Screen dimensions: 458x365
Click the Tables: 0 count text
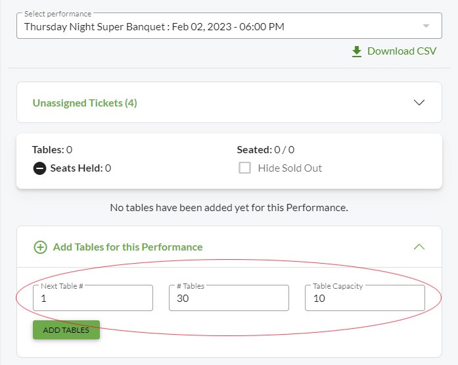[53, 150]
